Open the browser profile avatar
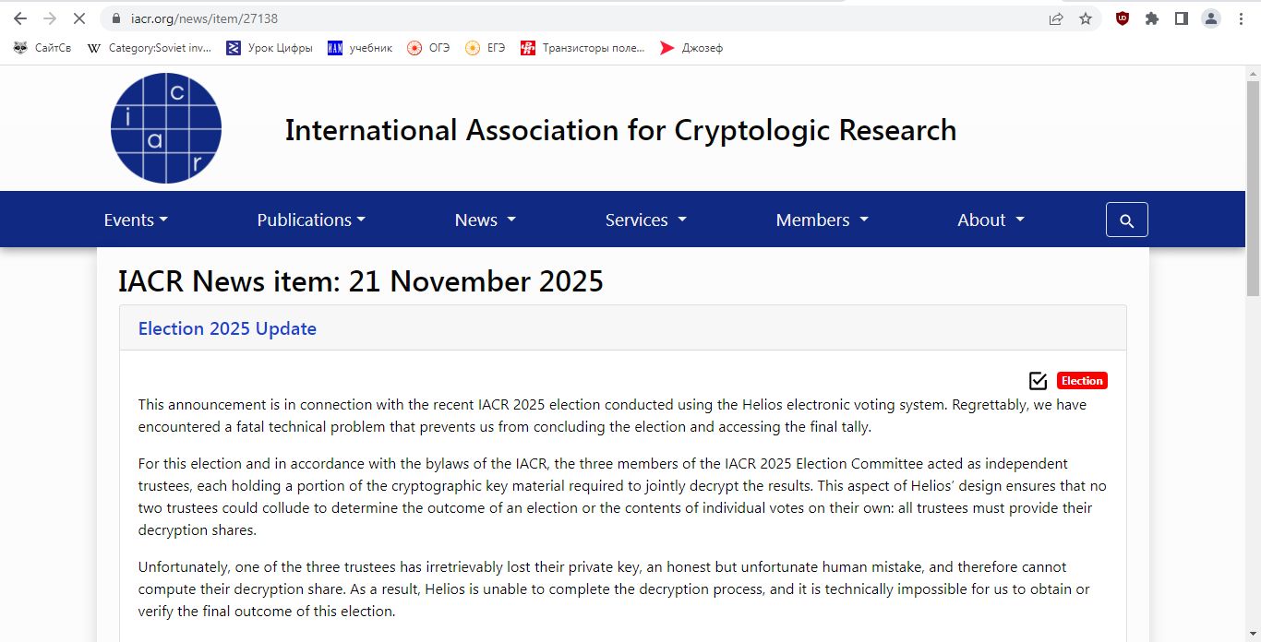Image resolution: width=1261 pixels, height=642 pixels. pyautogui.click(x=1210, y=18)
